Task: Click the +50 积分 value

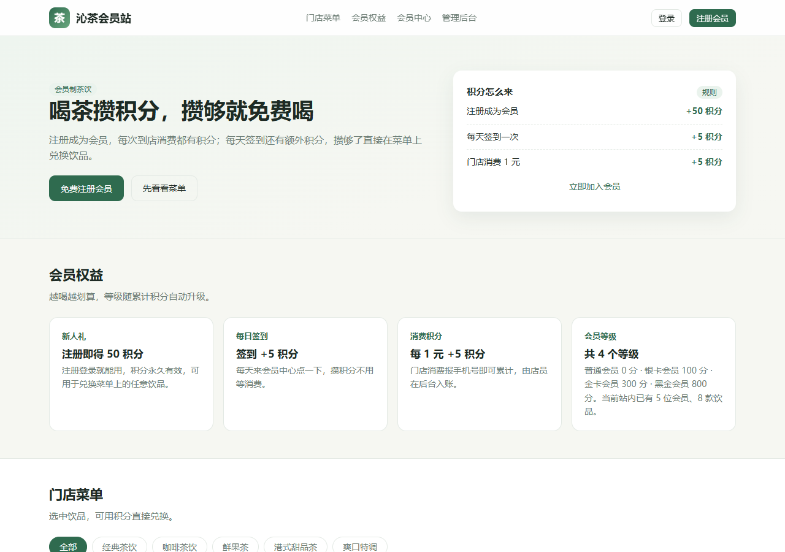Action: [704, 111]
